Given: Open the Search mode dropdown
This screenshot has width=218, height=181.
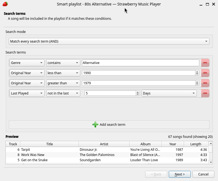Looking at the screenshot, I should 109,41.
